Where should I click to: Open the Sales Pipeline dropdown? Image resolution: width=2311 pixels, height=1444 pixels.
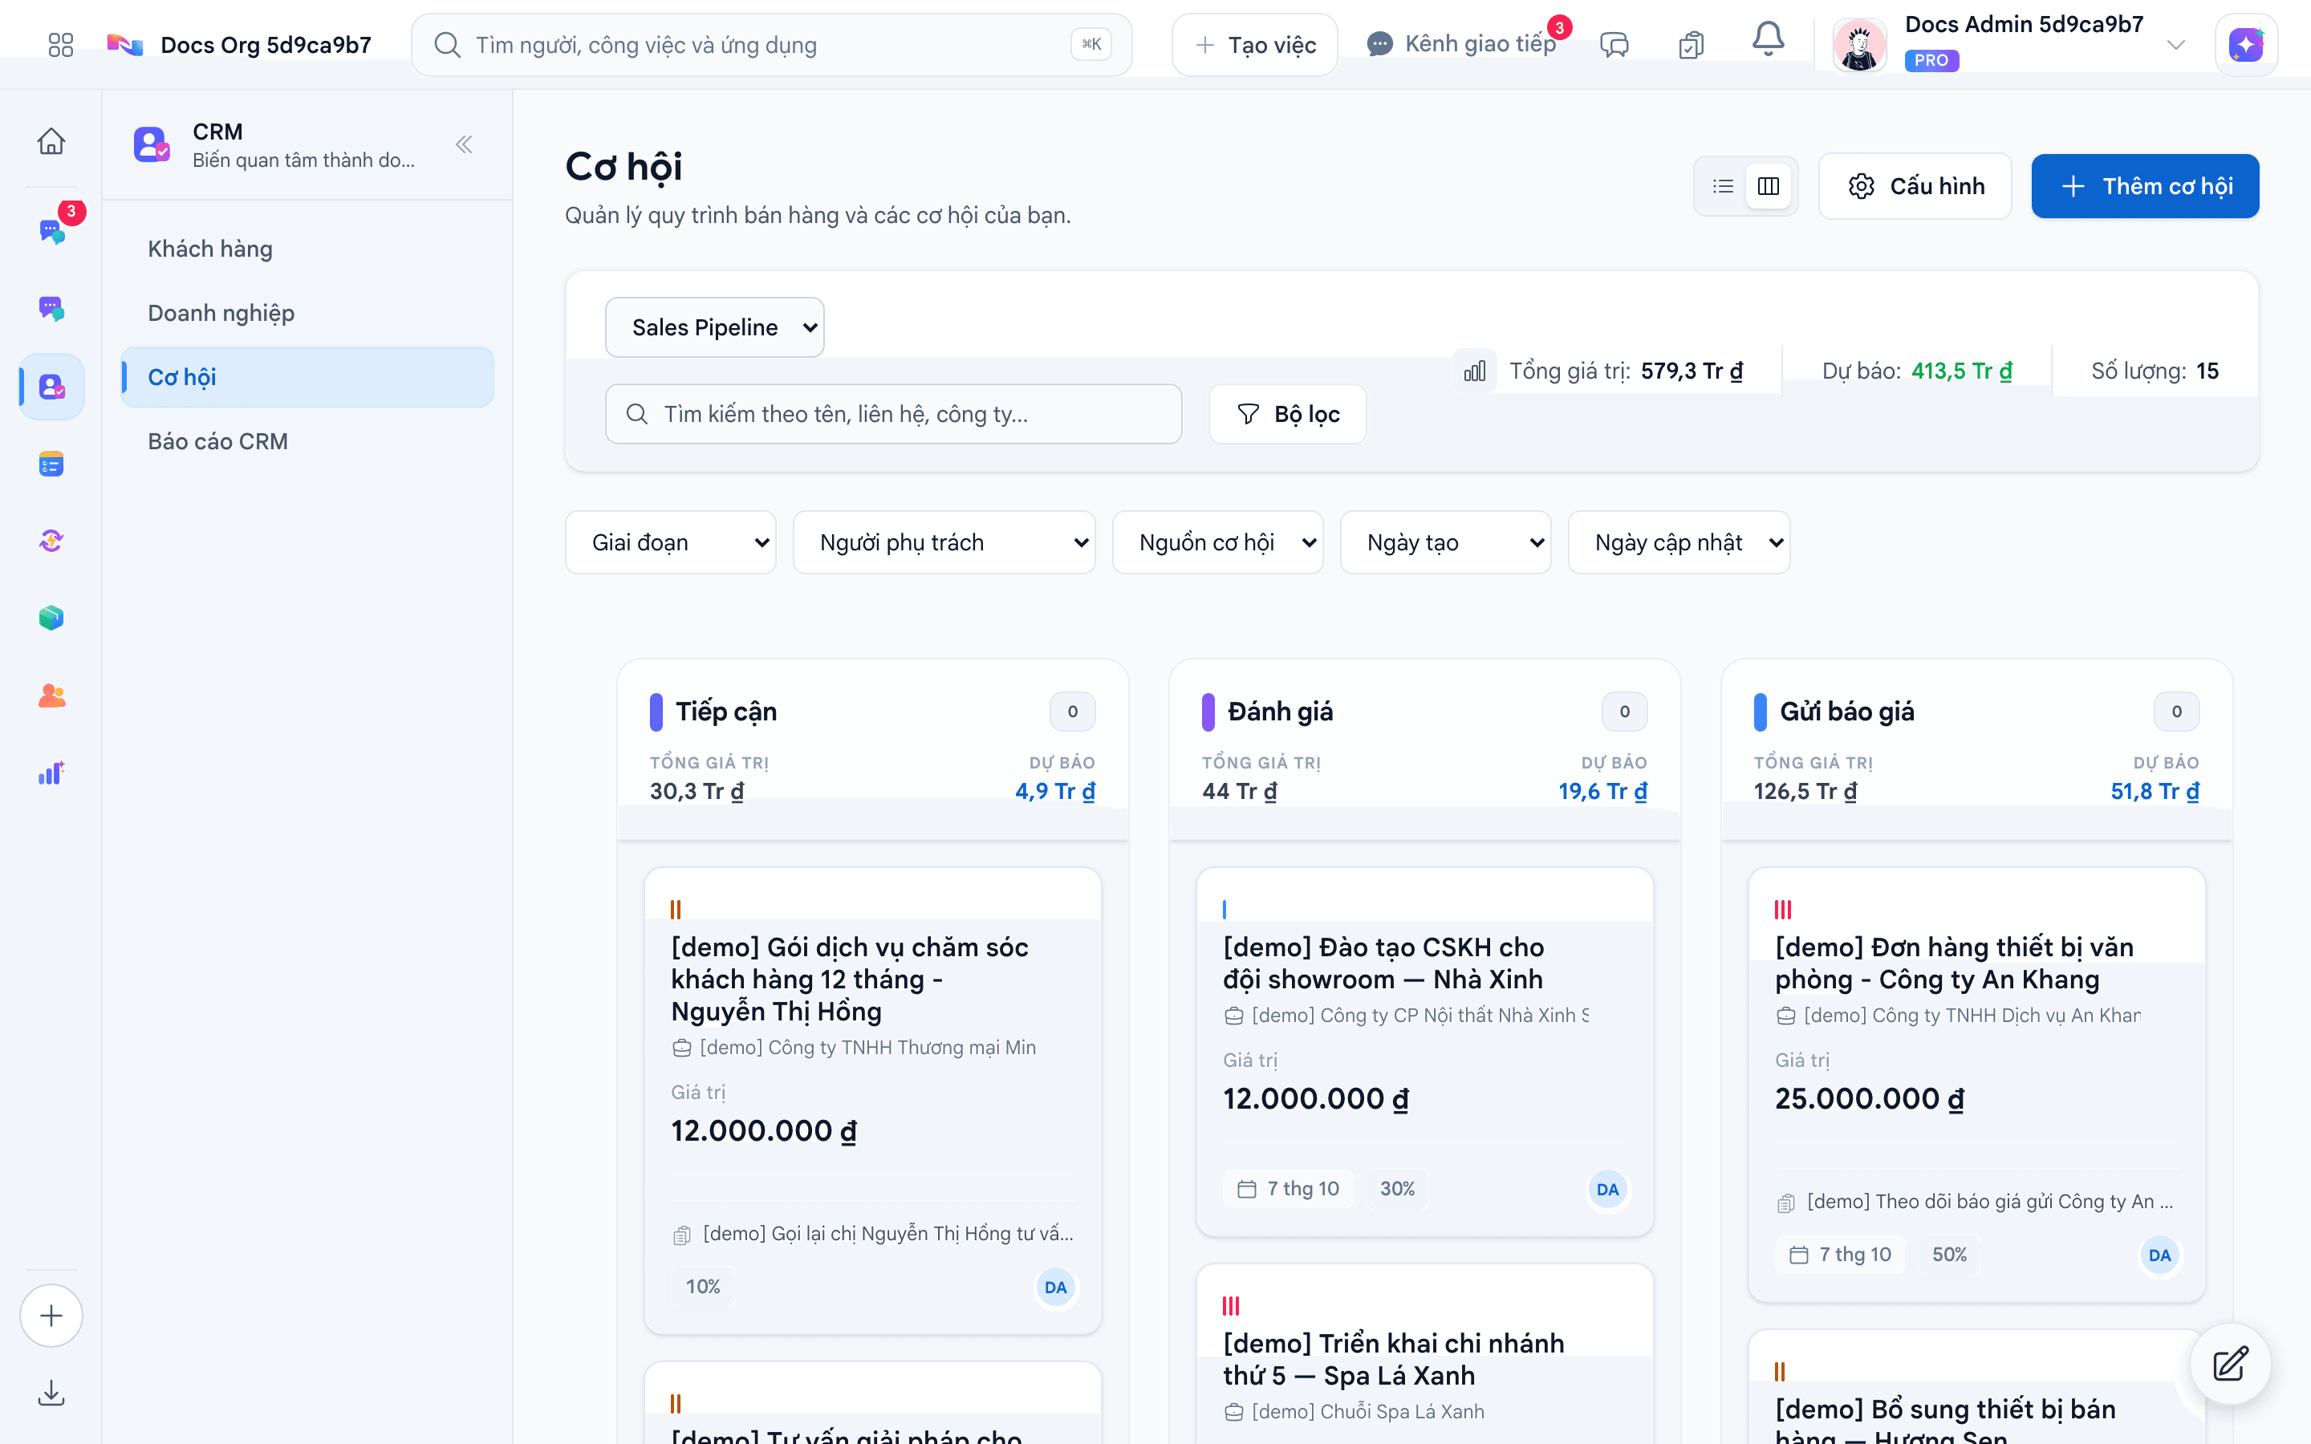[x=714, y=327]
